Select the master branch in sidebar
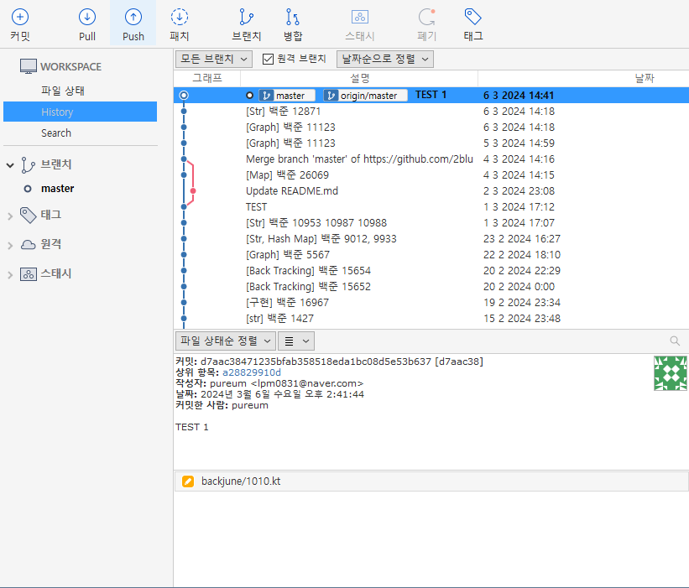Viewport: 689px width, 588px height. (58, 189)
